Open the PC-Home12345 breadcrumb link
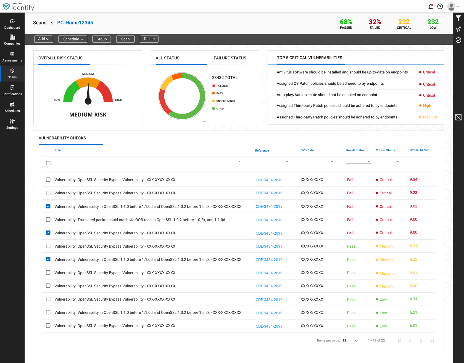Screen dimensions: 464x363 pyautogui.click(x=75, y=23)
